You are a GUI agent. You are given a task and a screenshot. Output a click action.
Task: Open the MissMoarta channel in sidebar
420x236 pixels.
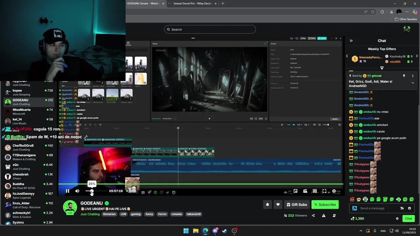(29, 111)
